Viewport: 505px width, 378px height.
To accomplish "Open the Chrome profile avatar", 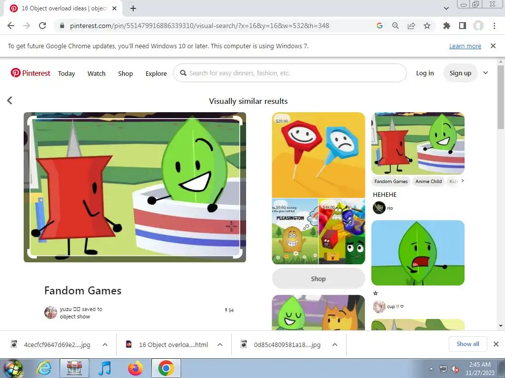I will [478, 26].
